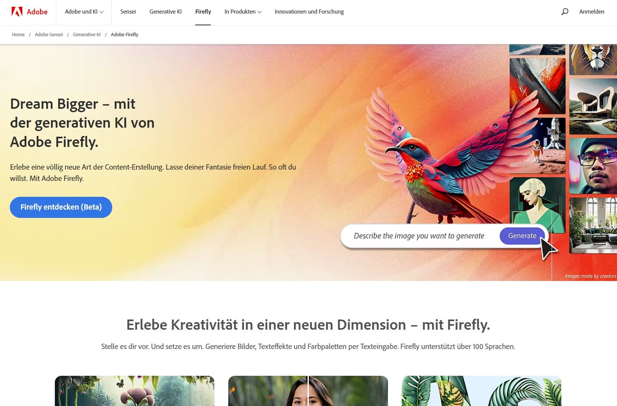Go to Home breadcrumb
The image size is (617, 406).
point(18,34)
